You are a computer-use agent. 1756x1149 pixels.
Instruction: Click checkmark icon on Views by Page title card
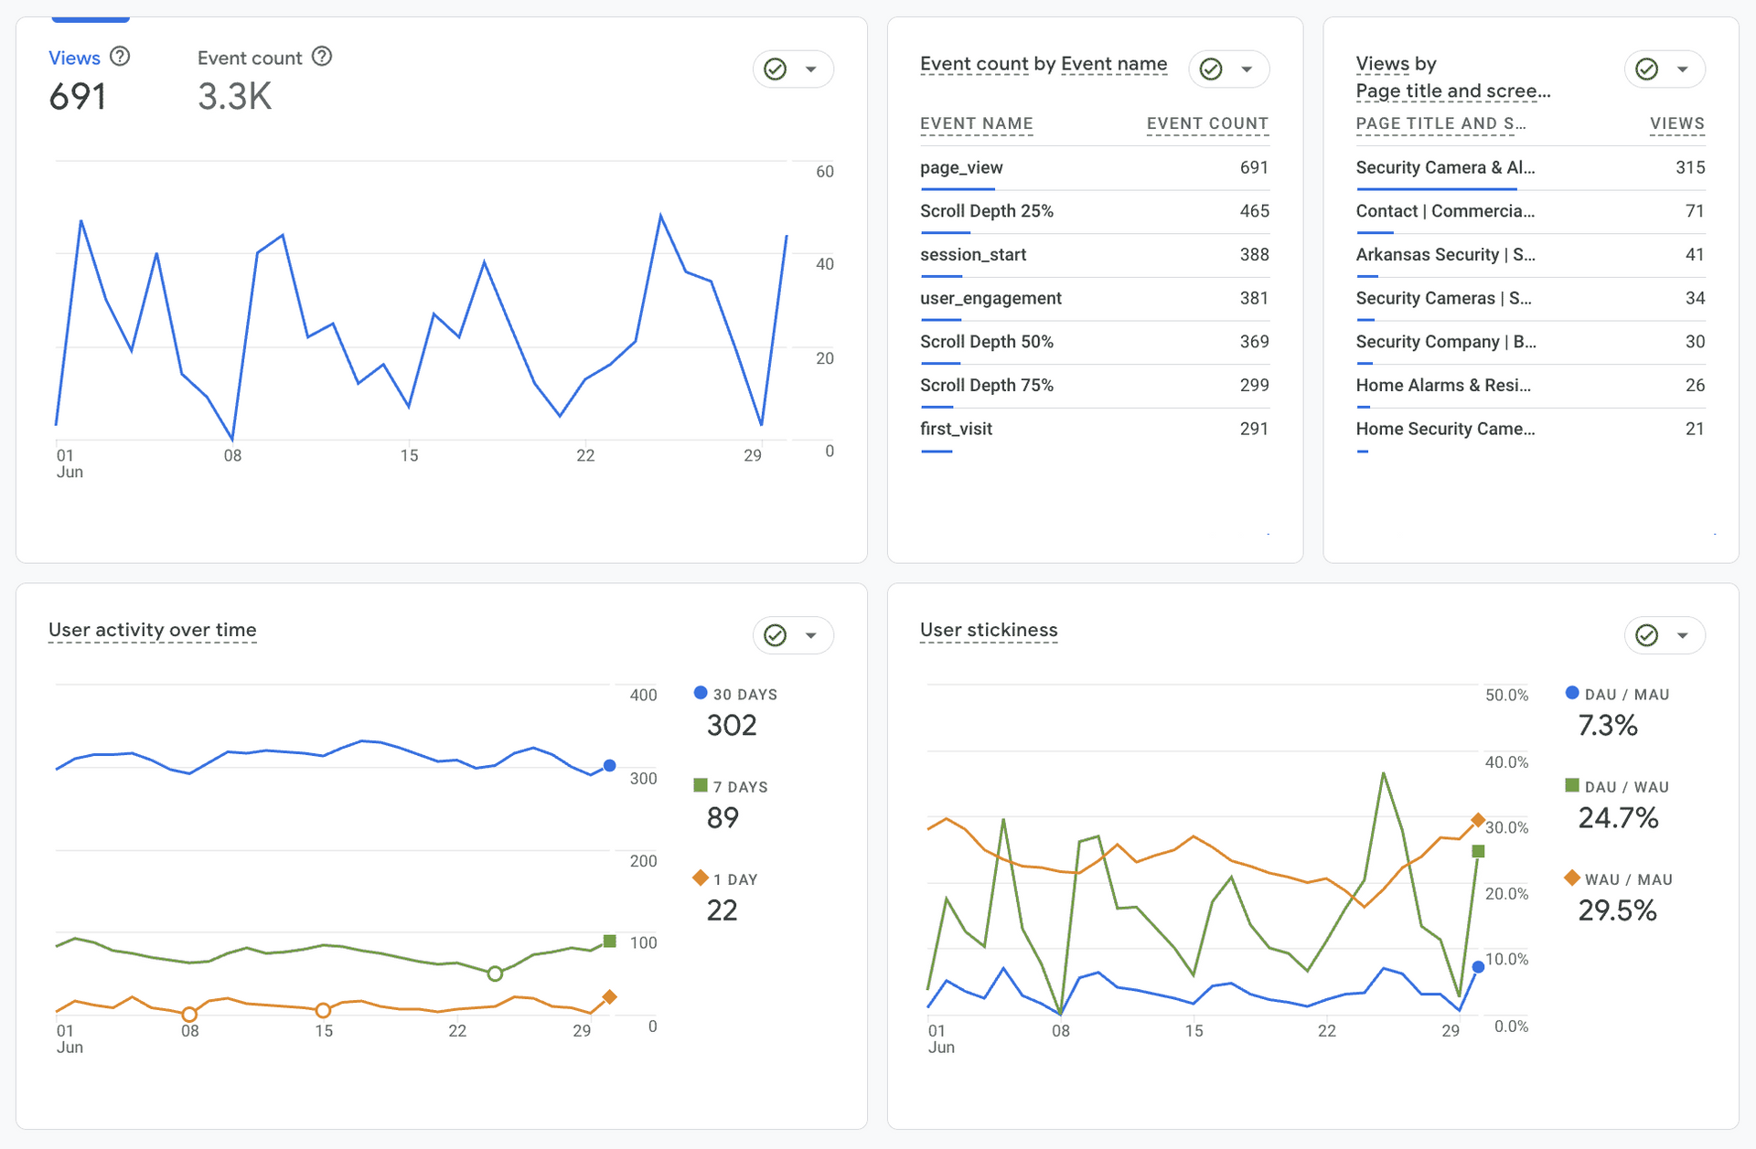coord(1647,69)
